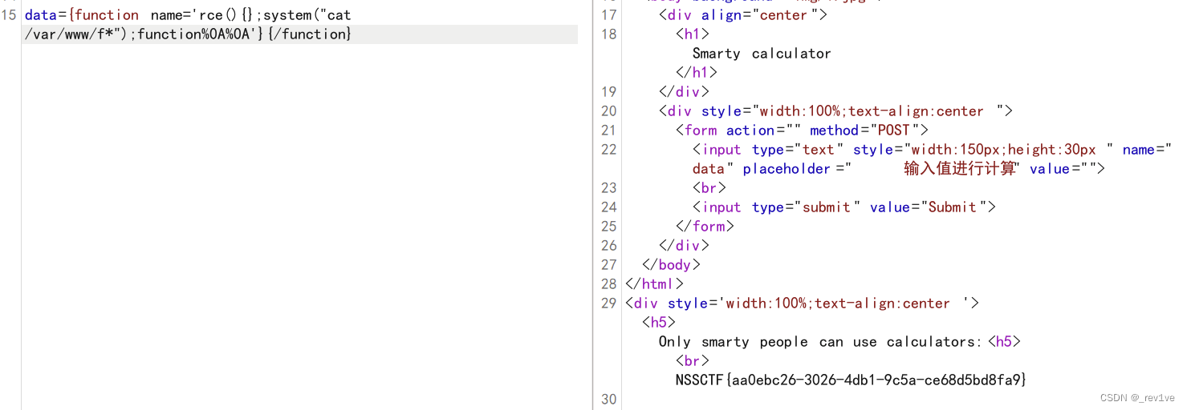Image resolution: width=1187 pixels, height=410 pixels.
Task: Click the <br> tag above the flag
Action: (693, 361)
